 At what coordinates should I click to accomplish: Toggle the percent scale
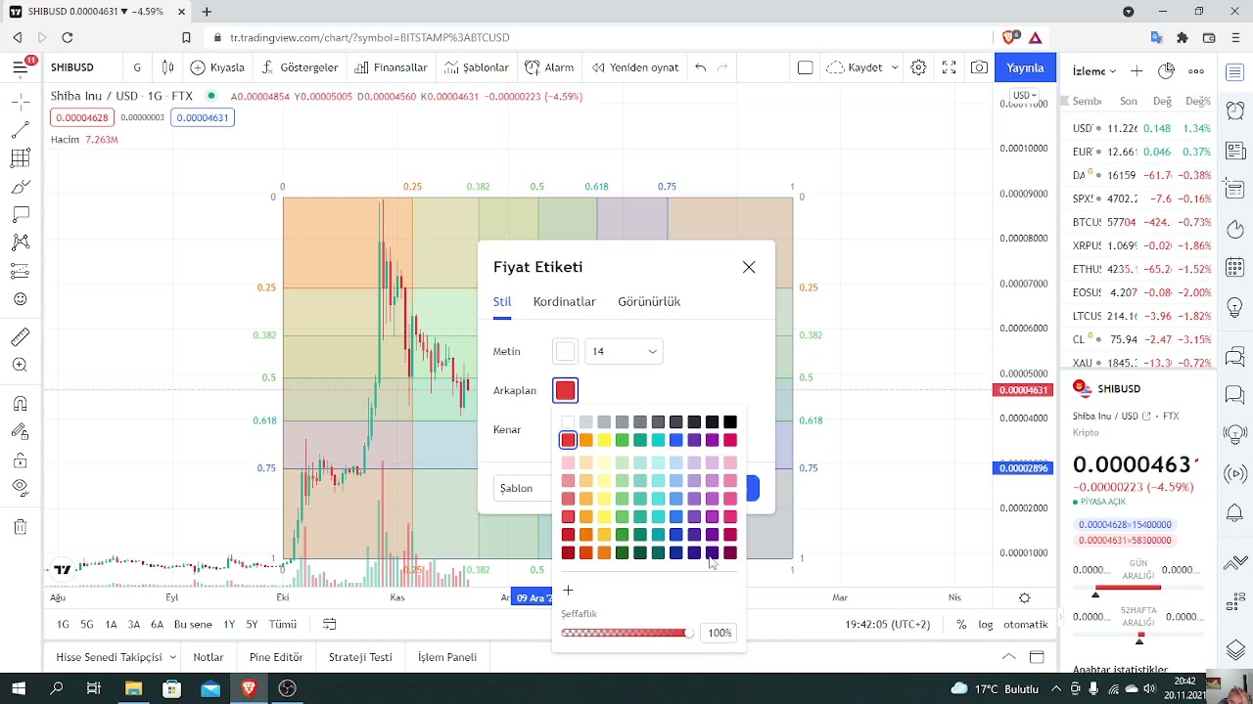tap(961, 624)
